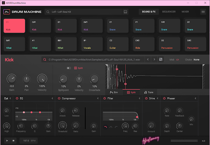210x145 pixels.
Task: Open the Split tab under waveform
Action: [131, 92]
